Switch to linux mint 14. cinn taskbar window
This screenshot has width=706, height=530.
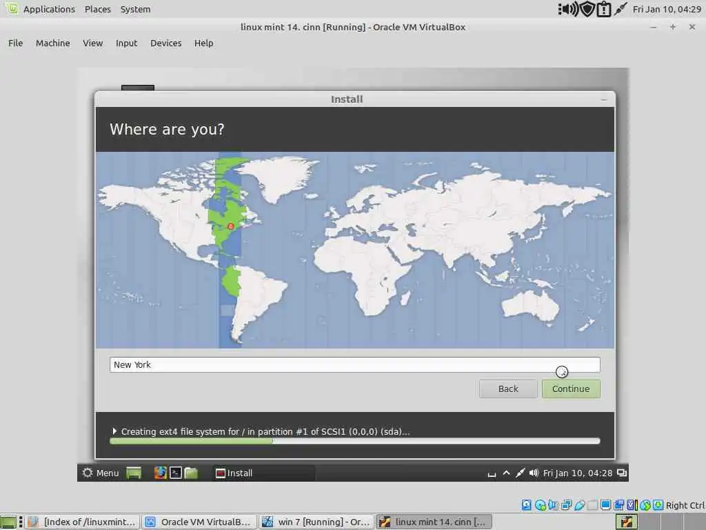434,522
